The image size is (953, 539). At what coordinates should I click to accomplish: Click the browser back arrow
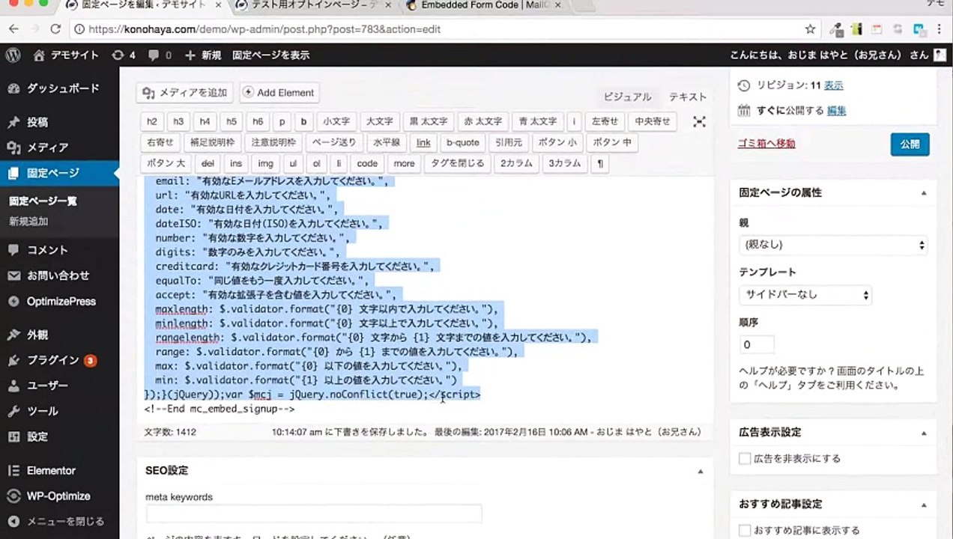pos(14,29)
